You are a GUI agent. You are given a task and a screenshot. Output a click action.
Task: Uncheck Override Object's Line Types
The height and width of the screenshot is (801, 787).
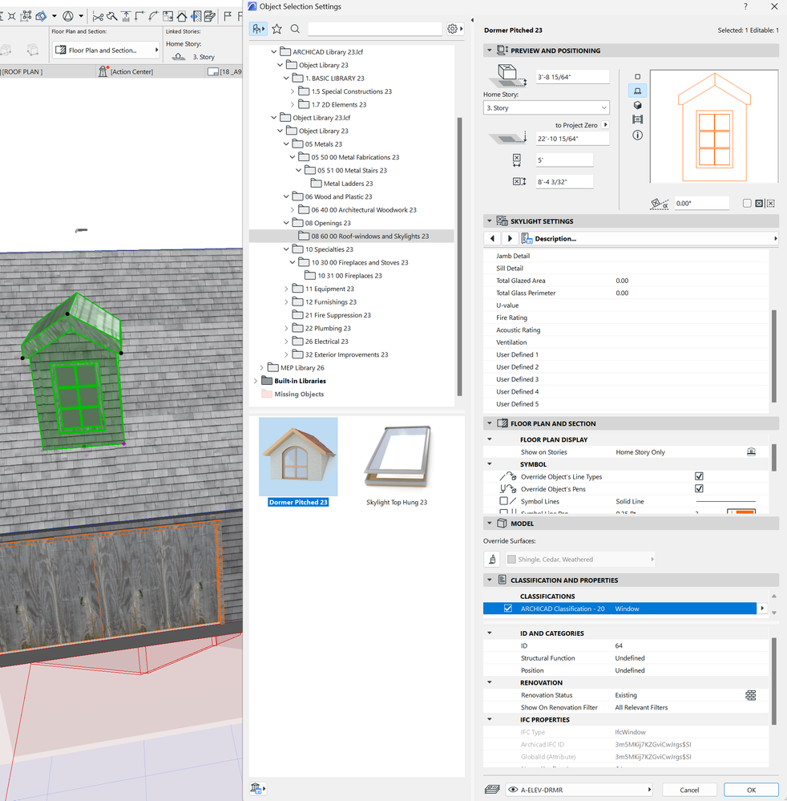[699, 476]
